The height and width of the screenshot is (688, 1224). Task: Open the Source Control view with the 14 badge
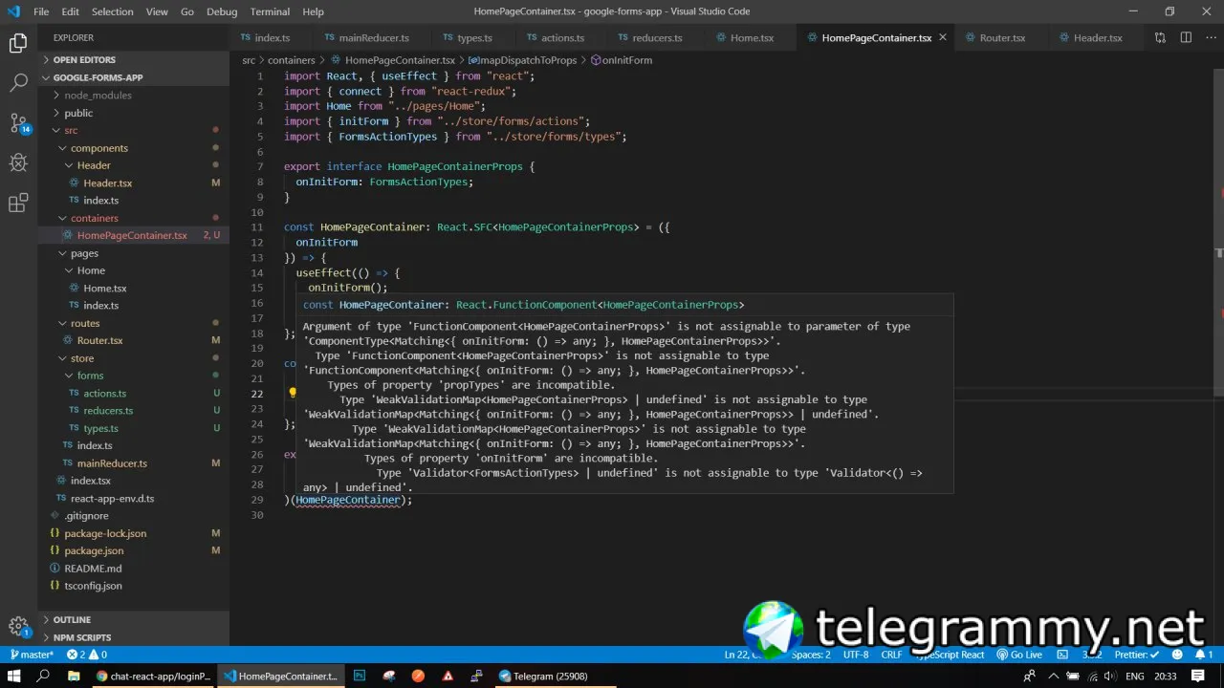[18, 123]
